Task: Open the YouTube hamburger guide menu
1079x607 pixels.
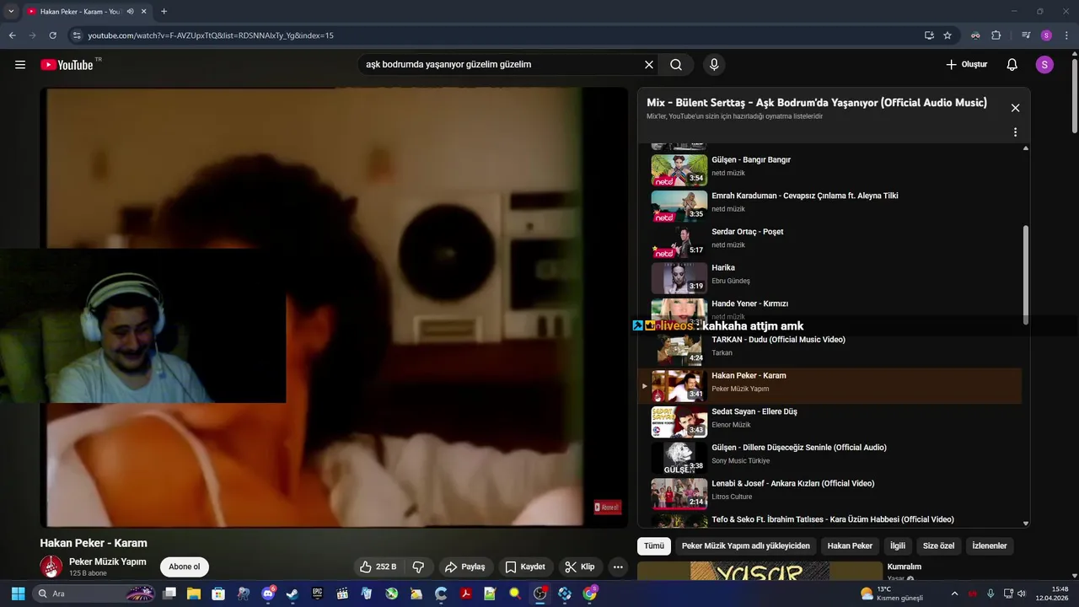Action: click(x=20, y=65)
